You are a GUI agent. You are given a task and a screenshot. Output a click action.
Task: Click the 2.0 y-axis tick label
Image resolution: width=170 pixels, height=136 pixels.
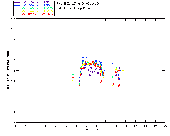coord(13,19)
